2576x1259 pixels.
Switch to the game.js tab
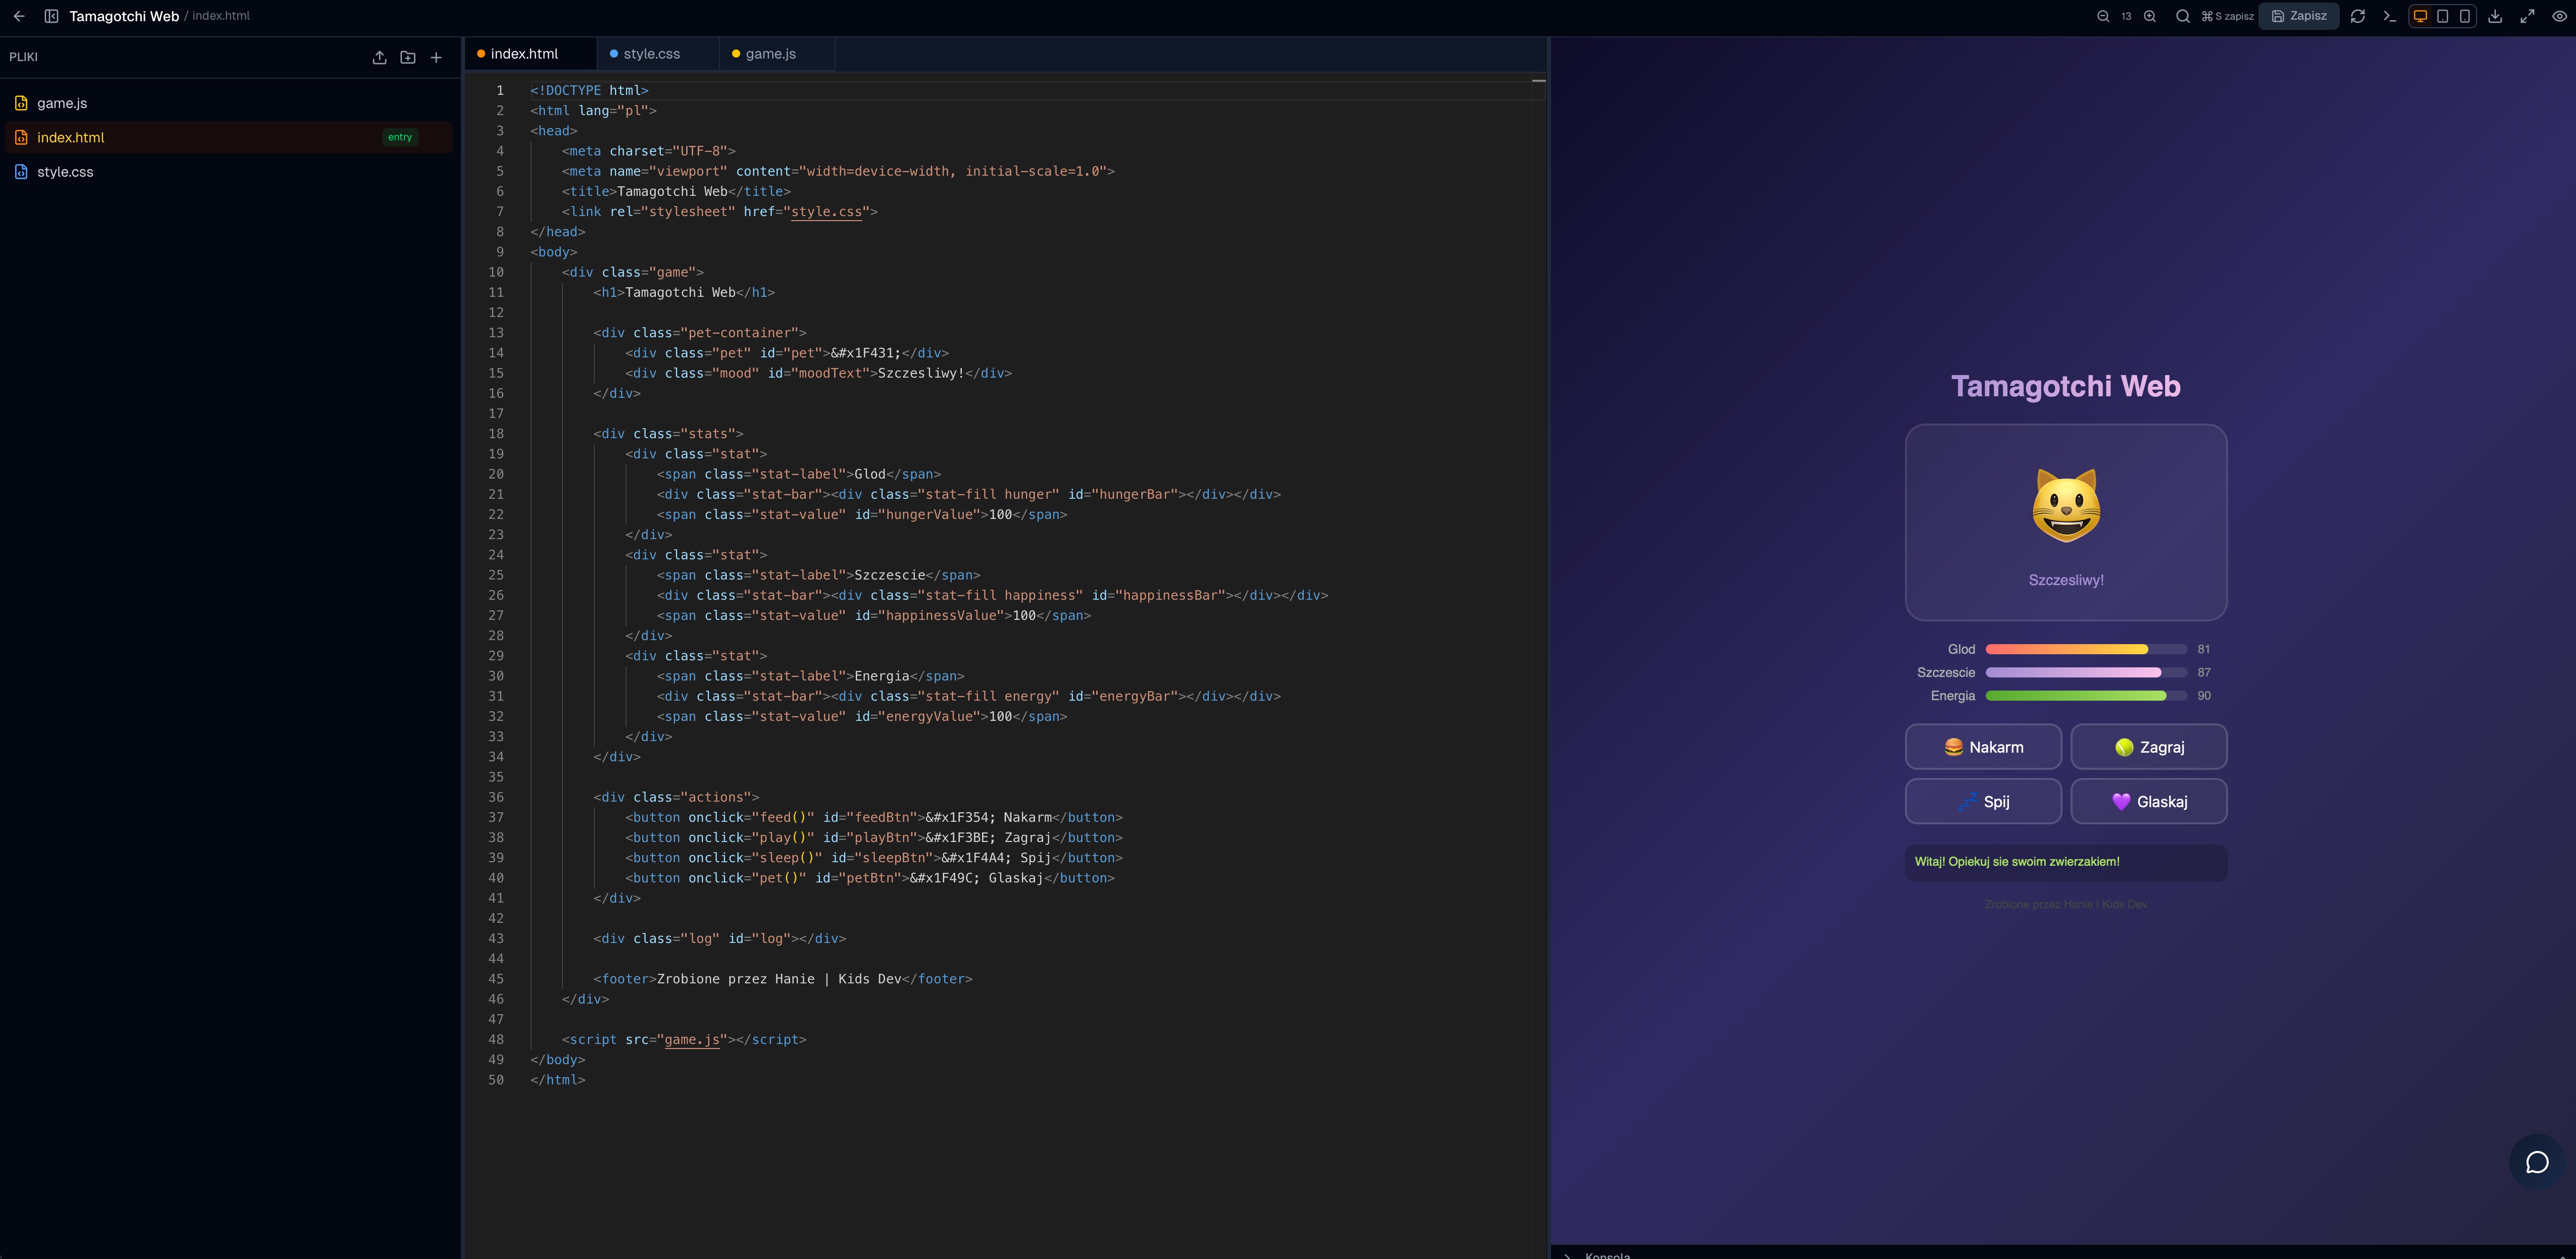(770, 54)
